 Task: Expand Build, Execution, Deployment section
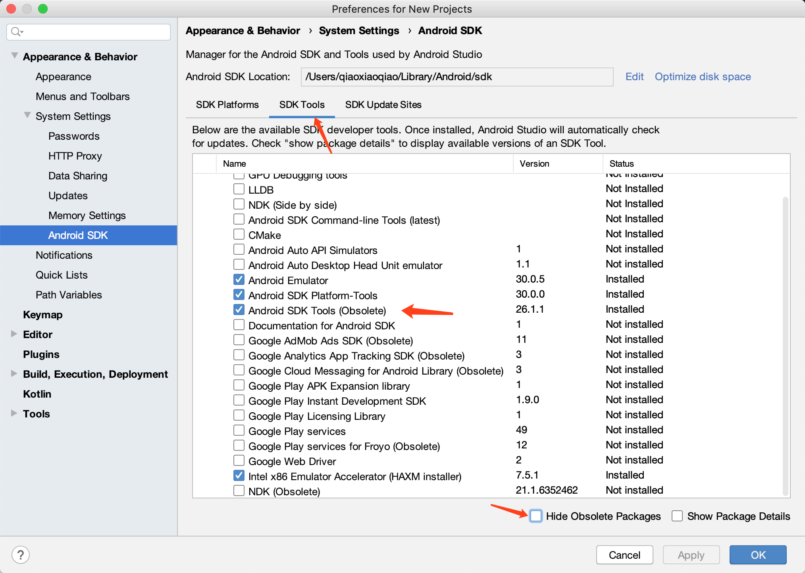tap(14, 373)
